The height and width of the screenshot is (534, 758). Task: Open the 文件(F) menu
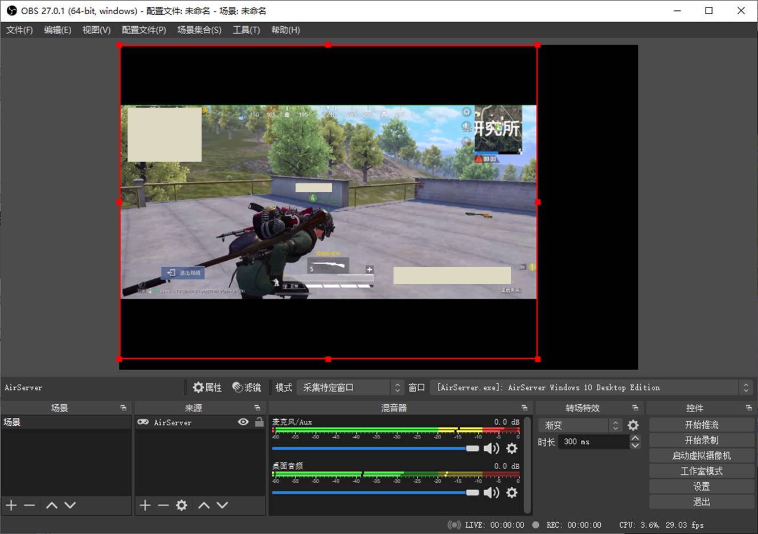pyautogui.click(x=19, y=30)
